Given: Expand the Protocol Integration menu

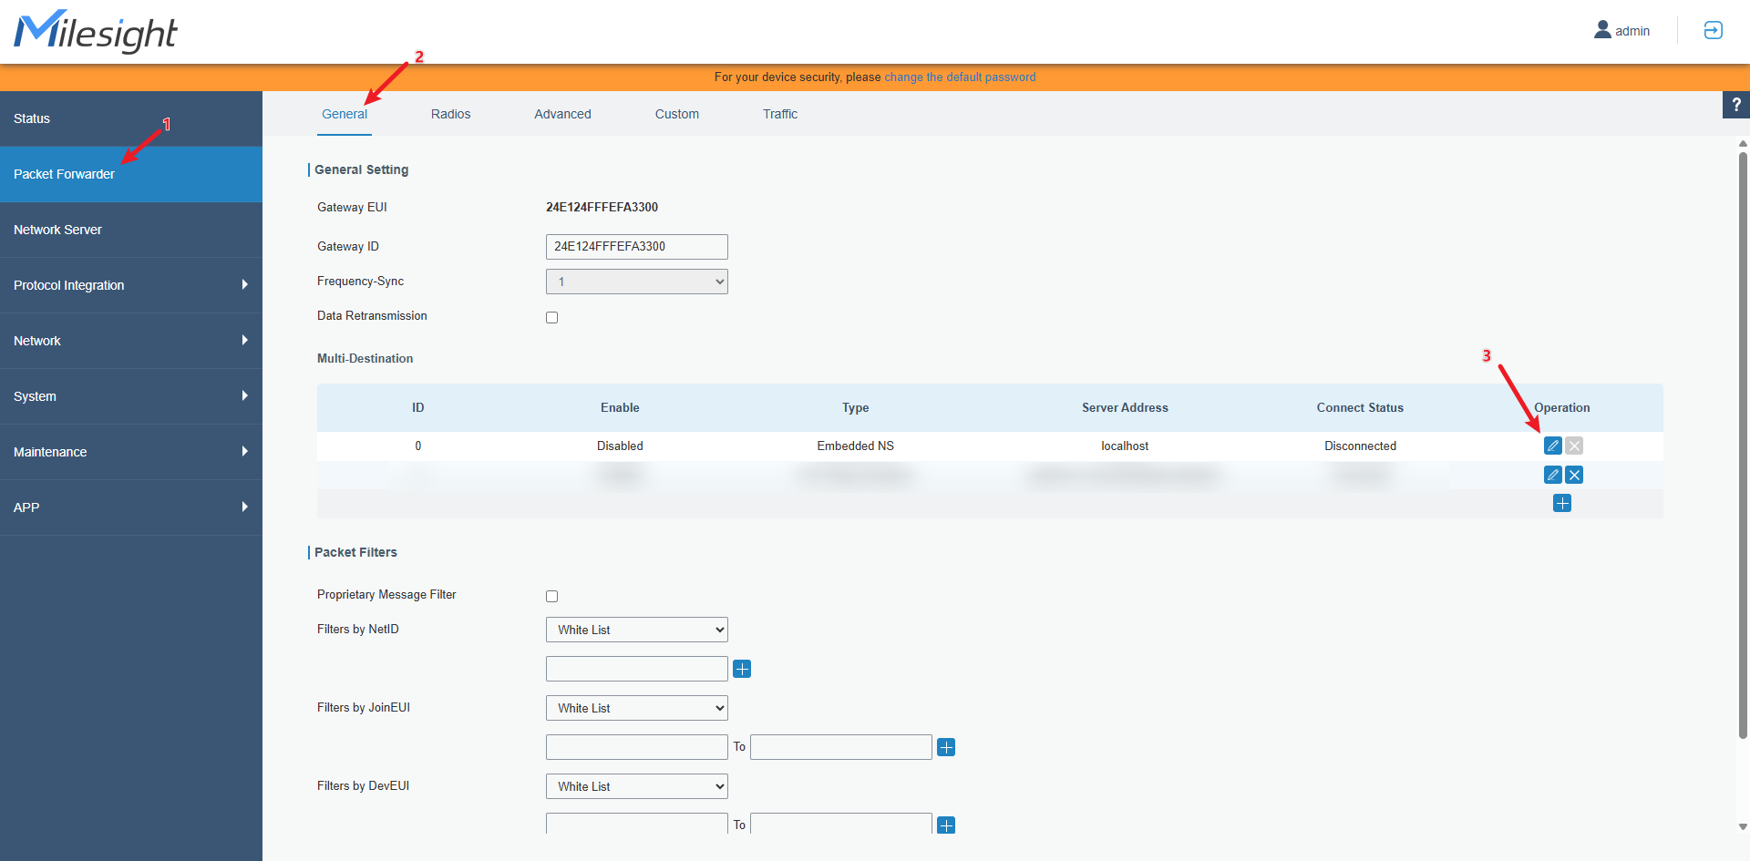Looking at the screenshot, I should [131, 285].
